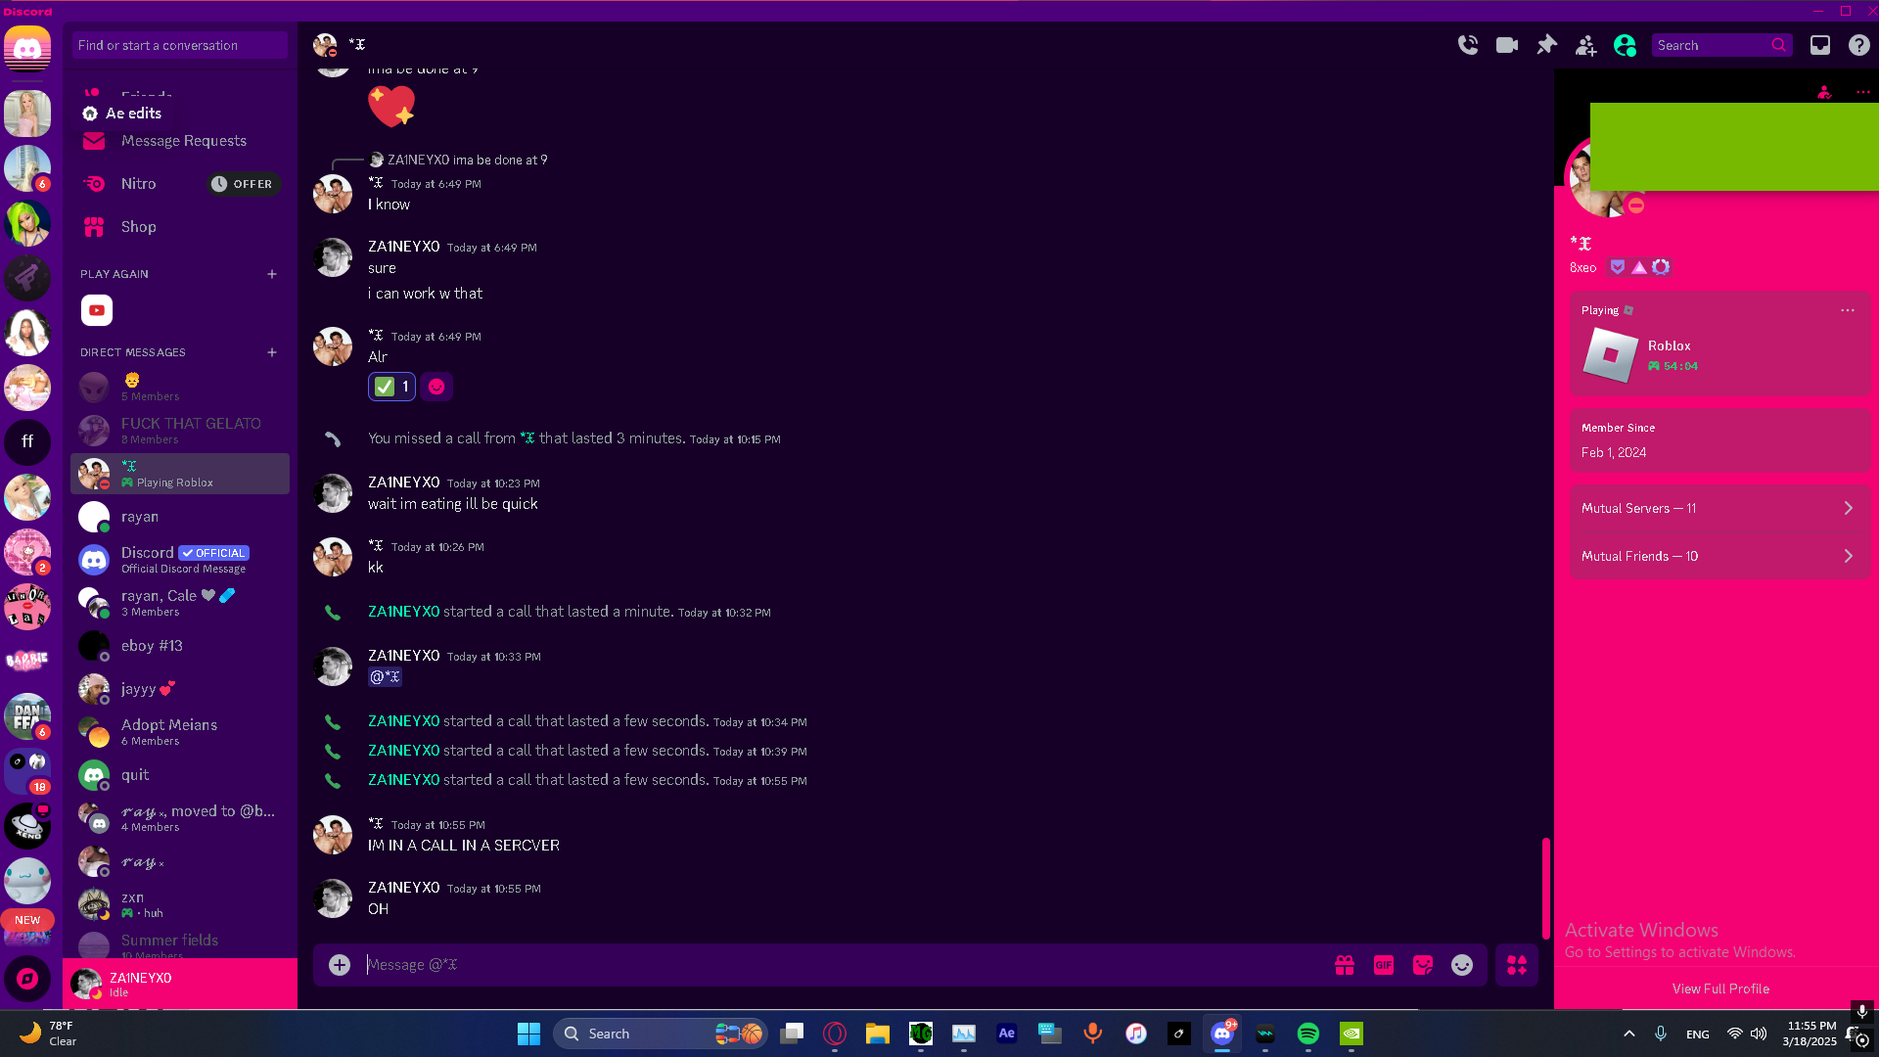Add an activity next to Play Again
Image resolution: width=1879 pixels, height=1057 pixels.
coord(272,274)
